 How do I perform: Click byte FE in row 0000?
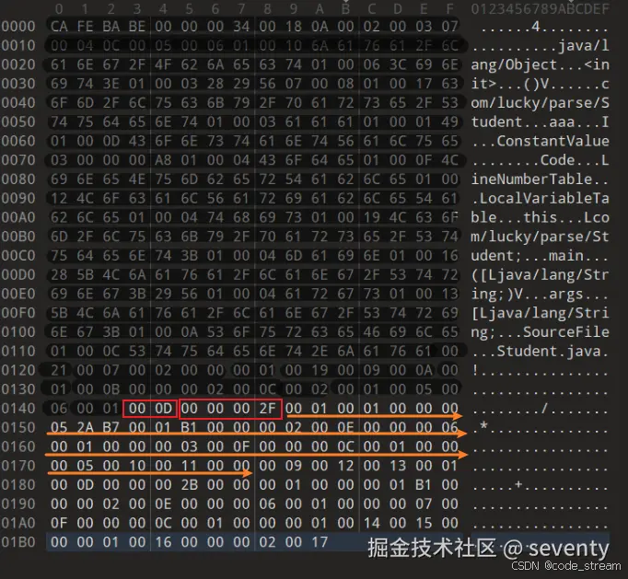85,27
